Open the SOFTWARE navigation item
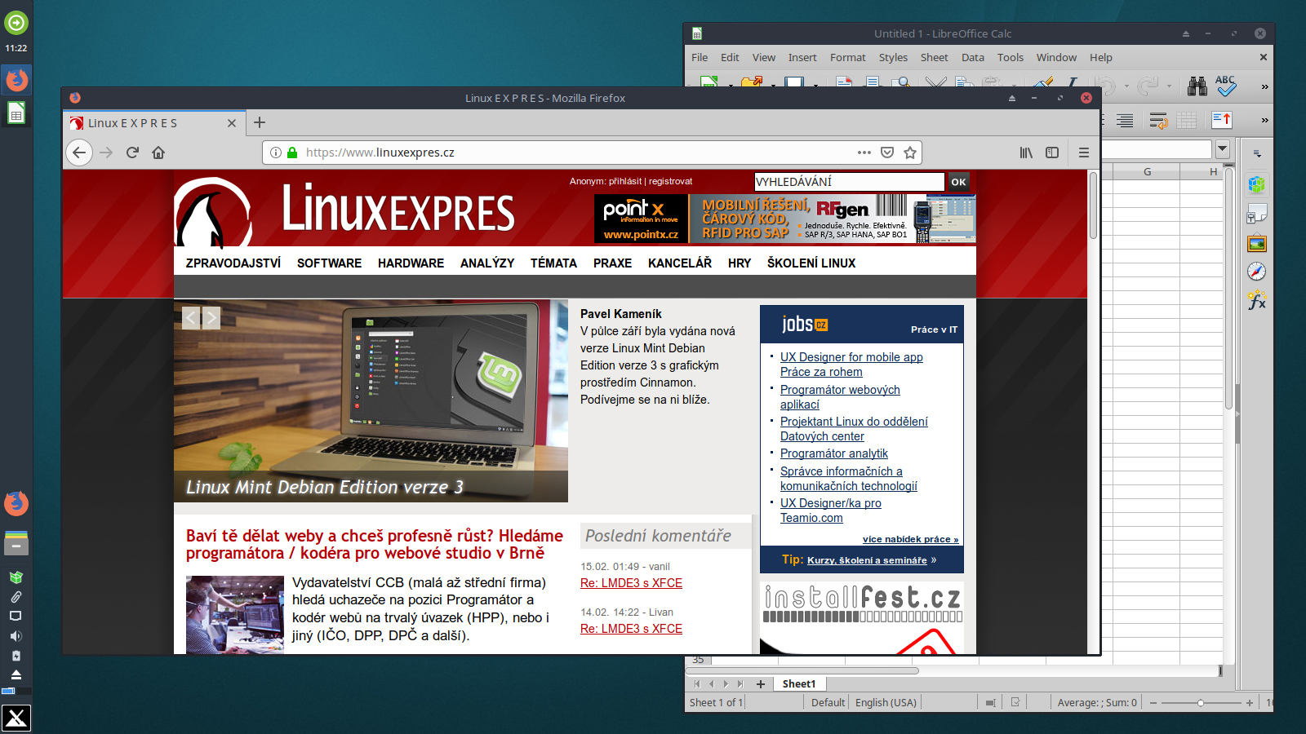The image size is (1306, 734). point(329,263)
